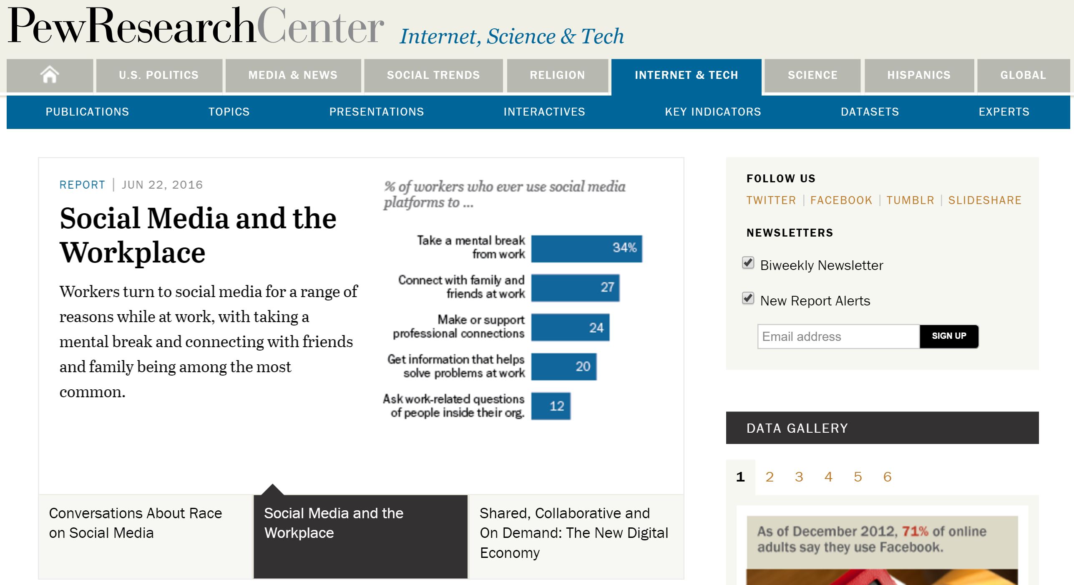Screen dimensions: 1074x585
Task: Click the home icon in navigation bar
Action: [50, 76]
